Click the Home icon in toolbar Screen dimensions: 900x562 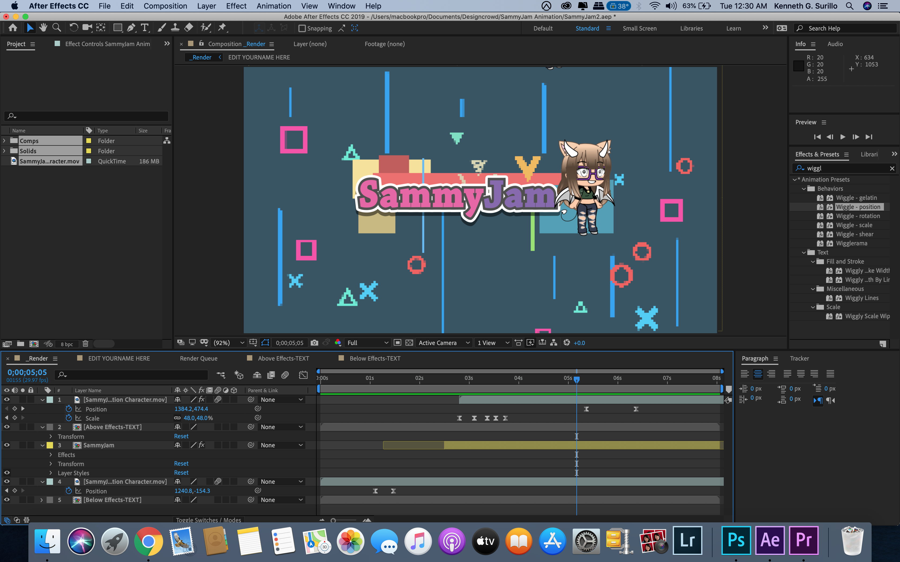click(13, 28)
